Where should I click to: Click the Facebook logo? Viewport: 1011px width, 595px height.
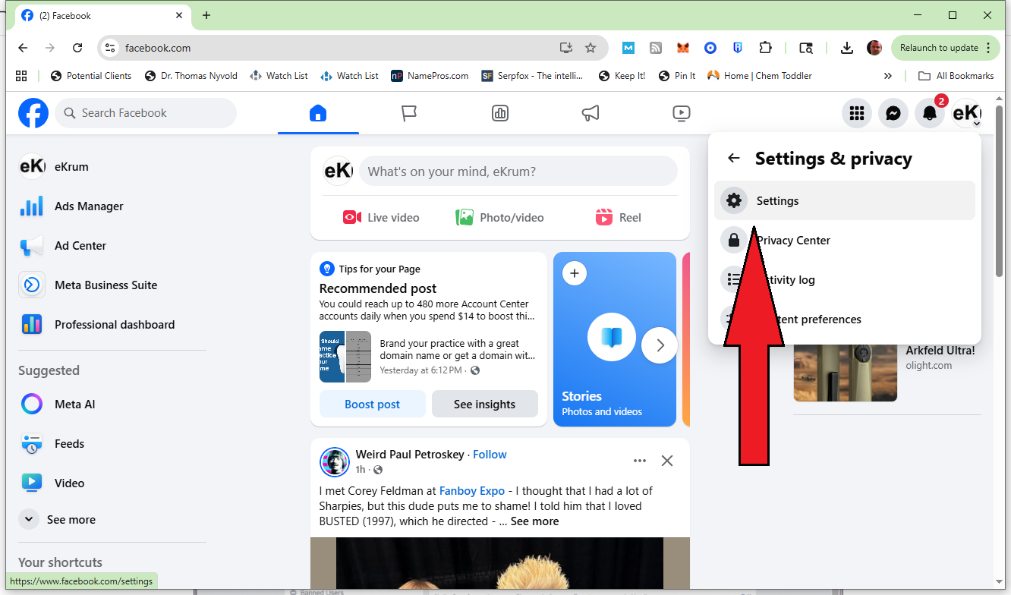tap(33, 113)
